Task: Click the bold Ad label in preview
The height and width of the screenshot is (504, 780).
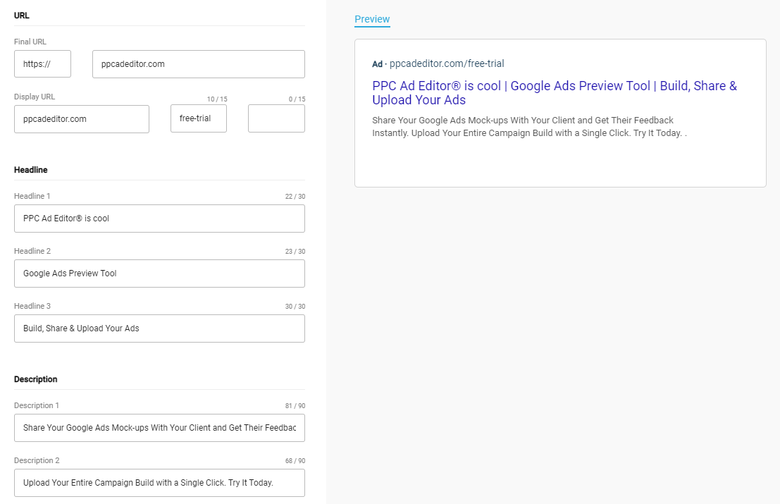Action: coord(377,64)
